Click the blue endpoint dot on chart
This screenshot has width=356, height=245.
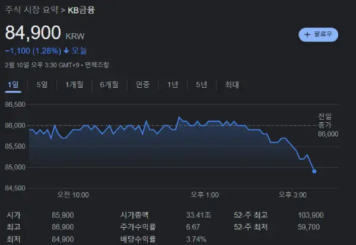pos(314,171)
